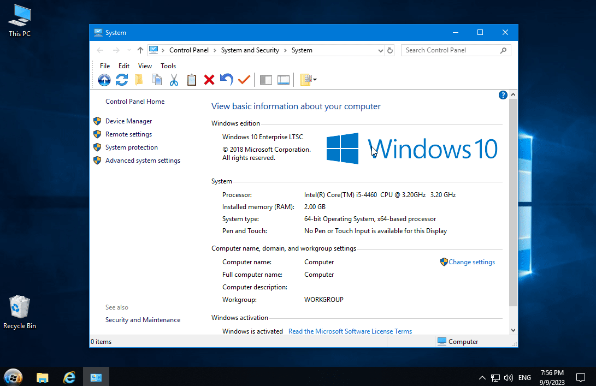The width and height of the screenshot is (596, 386).
Task: Refresh using the address bar refresh button
Action: click(x=390, y=50)
